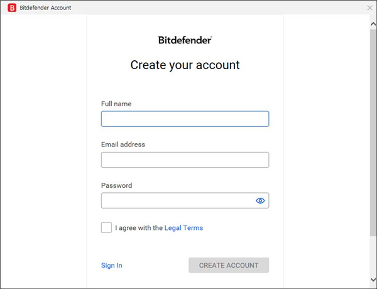This screenshot has width=377, height=289.
Task: Click the 'I agree with the' text
Action: click(139, 228)
